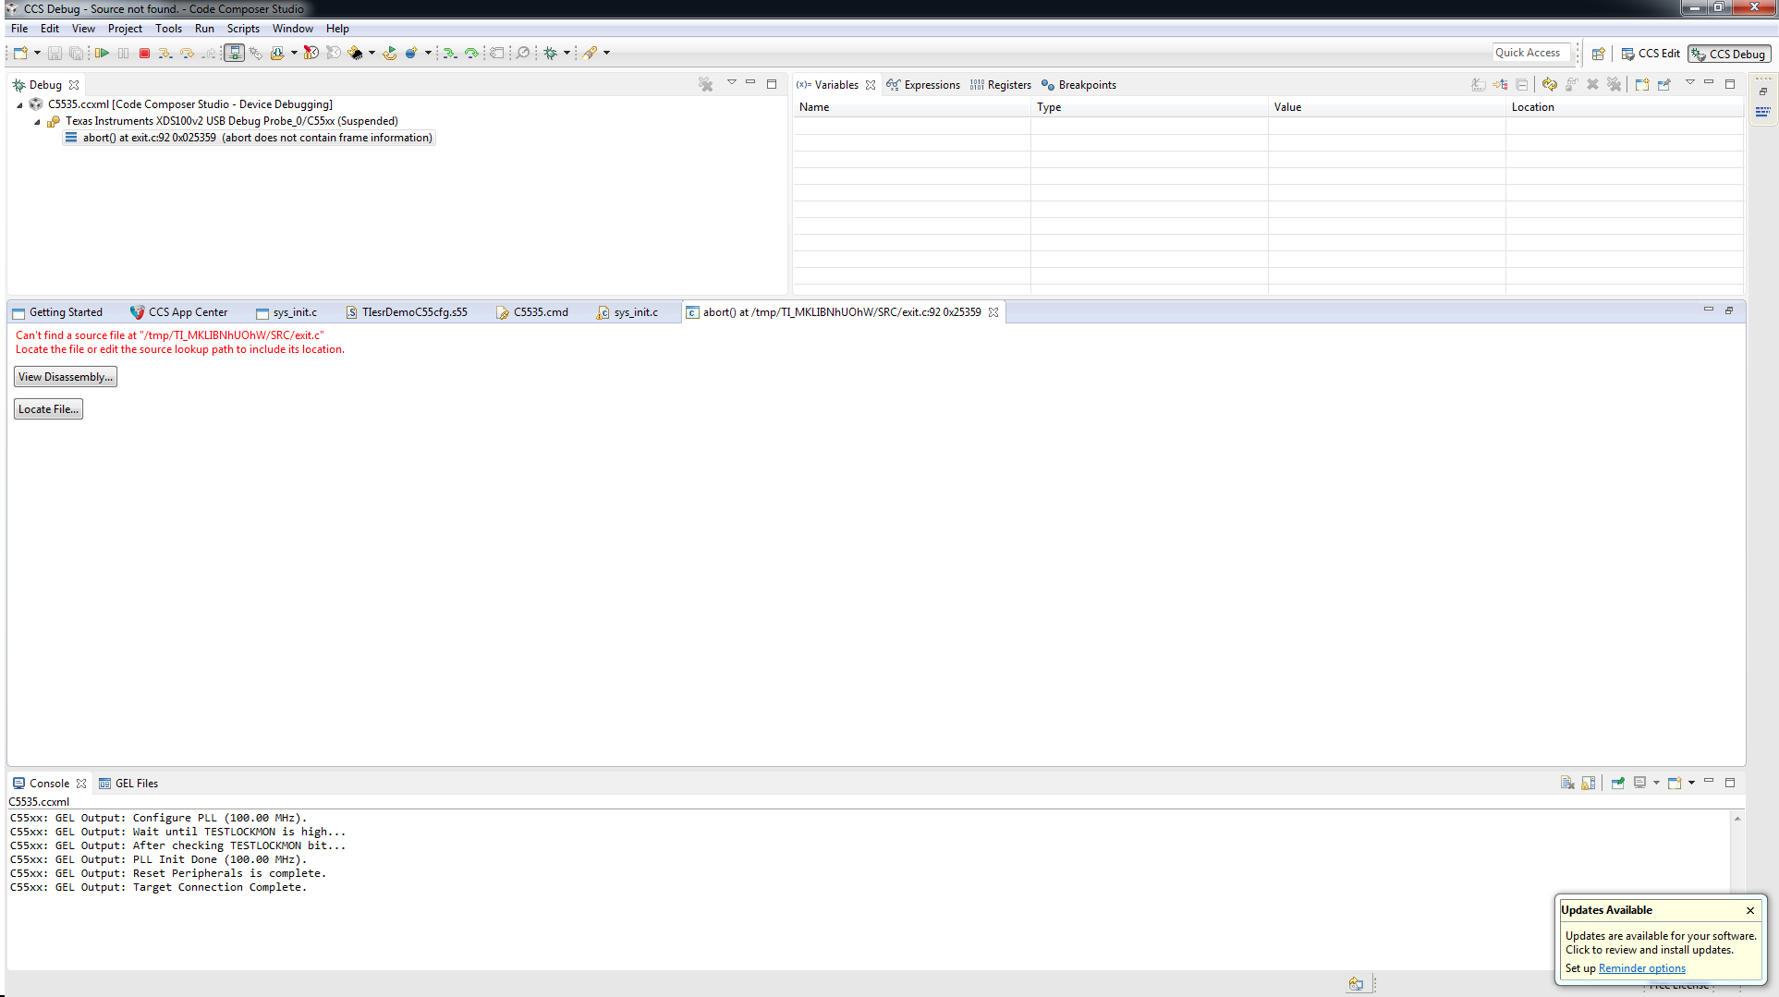1779x997 pixels.
Task: Toggle the Scroll Lock icon in Console
Action: coord(1589,783)
